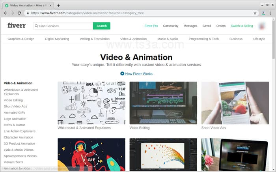Viewport: 276px width, 172px height.
Task: Click the padlock site info icon
Action: (x=28, y=13)
